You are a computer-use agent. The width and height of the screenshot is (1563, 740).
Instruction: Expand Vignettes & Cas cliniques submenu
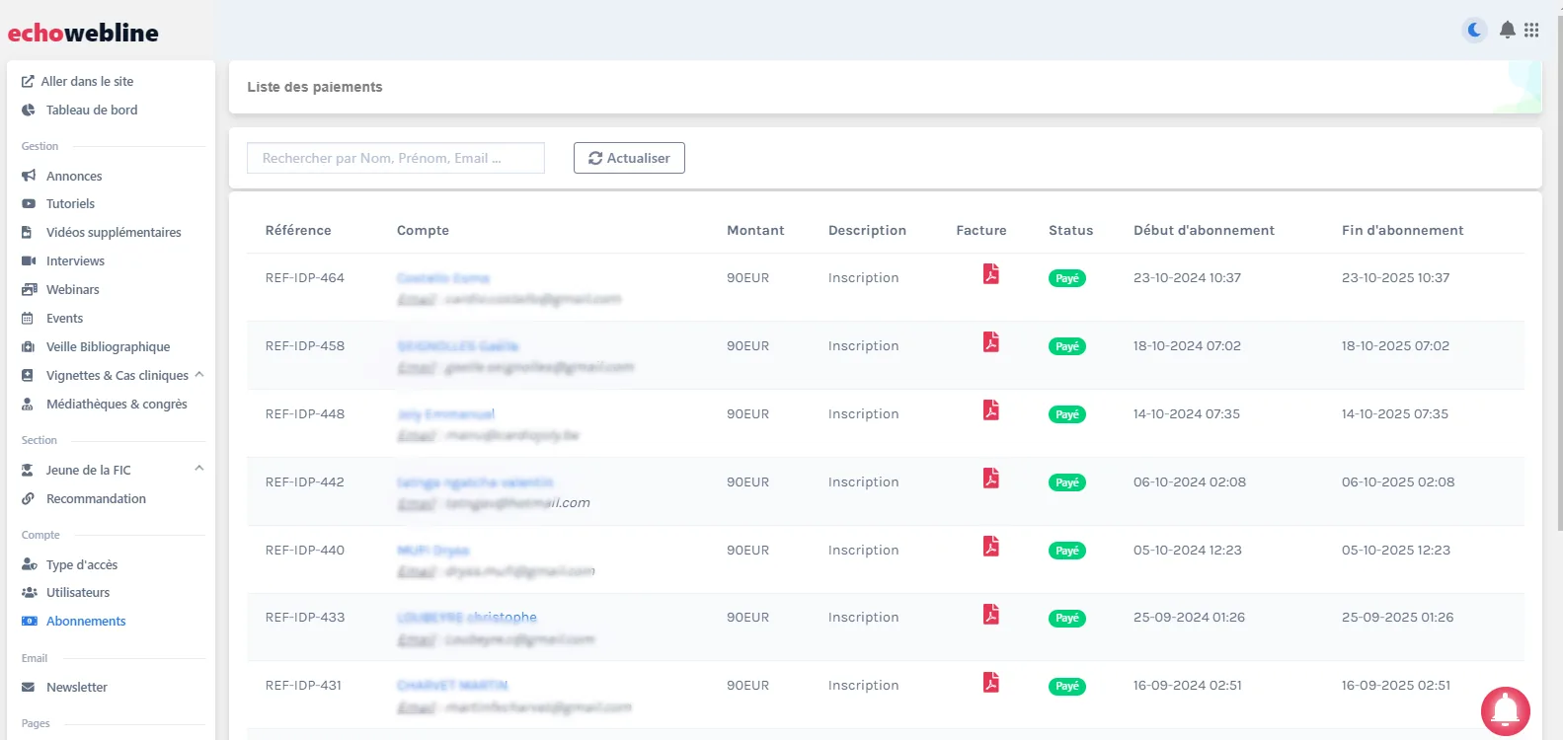[x=199, y=375]
